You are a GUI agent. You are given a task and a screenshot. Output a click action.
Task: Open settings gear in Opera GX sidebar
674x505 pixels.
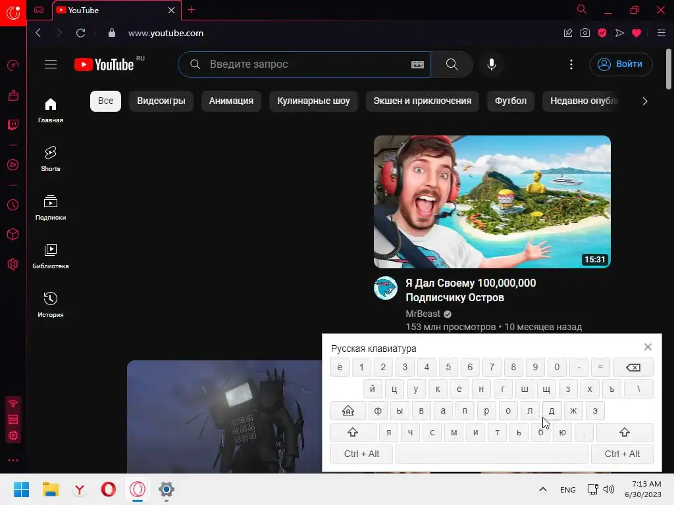click(13, 264)
